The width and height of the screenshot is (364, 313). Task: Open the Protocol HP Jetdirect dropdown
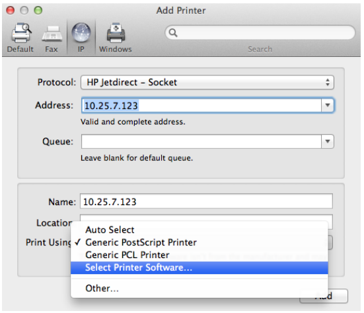click(207, 82)
